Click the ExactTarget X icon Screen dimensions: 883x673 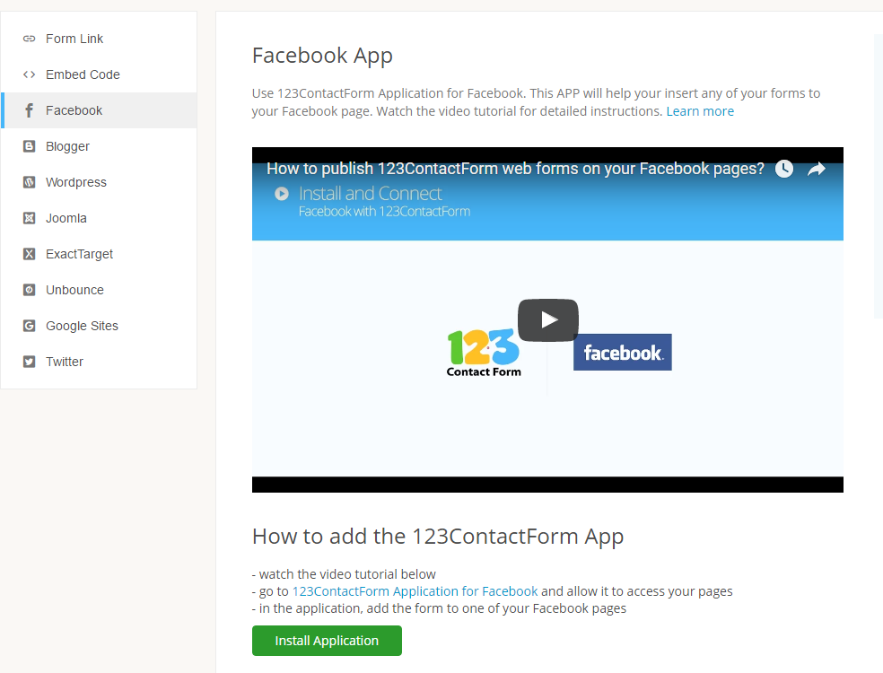click(x=29, y=254)
